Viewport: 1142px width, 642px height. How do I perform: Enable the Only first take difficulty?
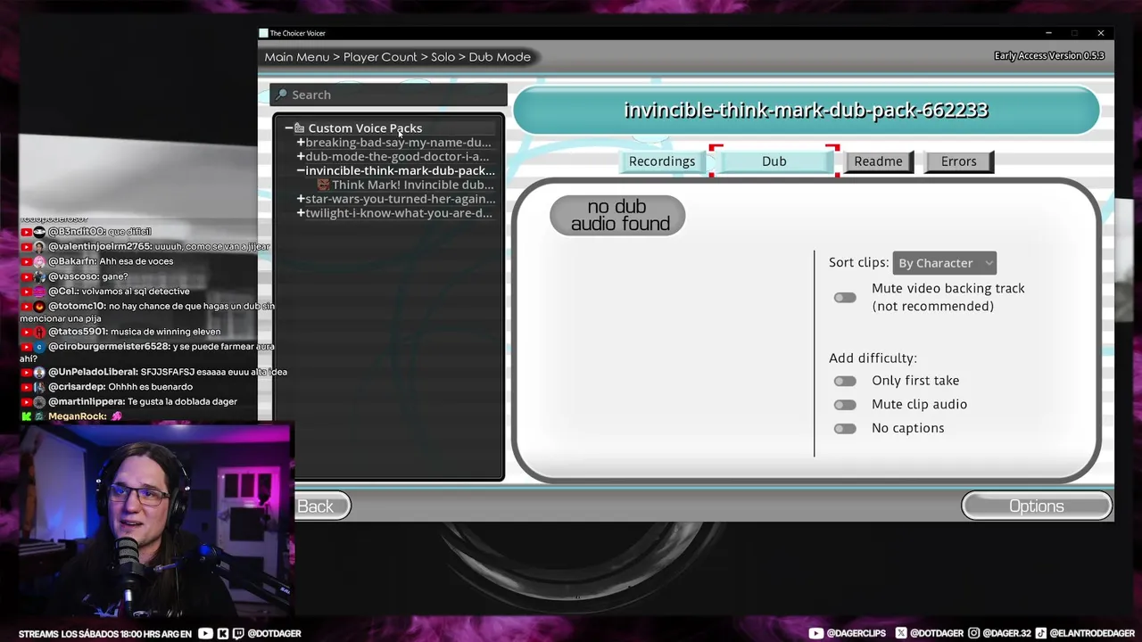844,381
